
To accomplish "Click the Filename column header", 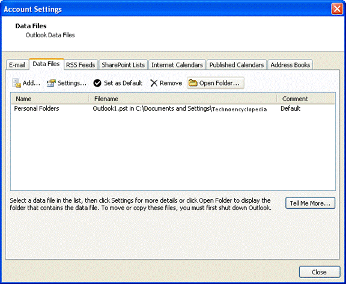I will tap(183, 99).
